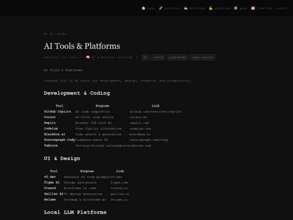
Task: Click the Tabnine tool name
Action: [51, 146]
